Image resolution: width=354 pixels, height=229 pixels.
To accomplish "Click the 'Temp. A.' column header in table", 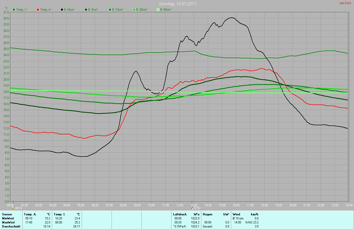I will [30, 214].
